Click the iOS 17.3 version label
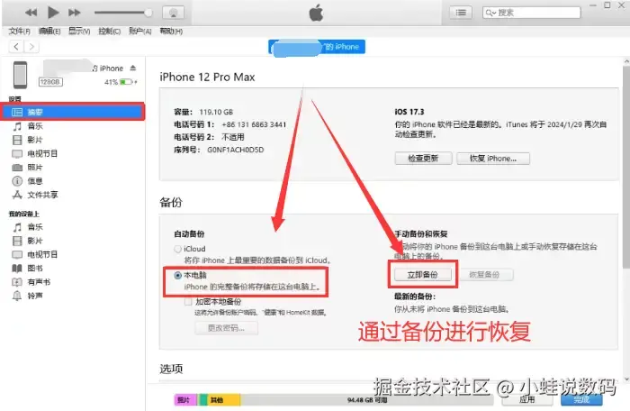630x411 pixels. point(409,112)
